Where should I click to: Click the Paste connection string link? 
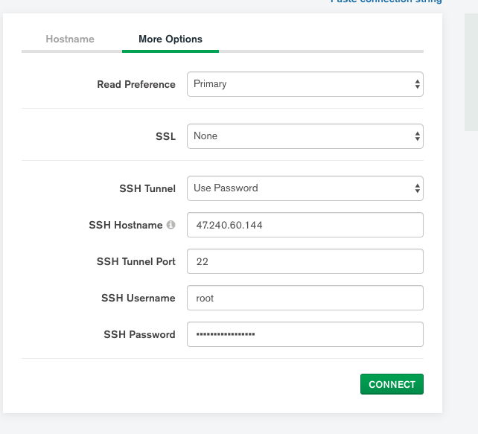coord(386,1)
